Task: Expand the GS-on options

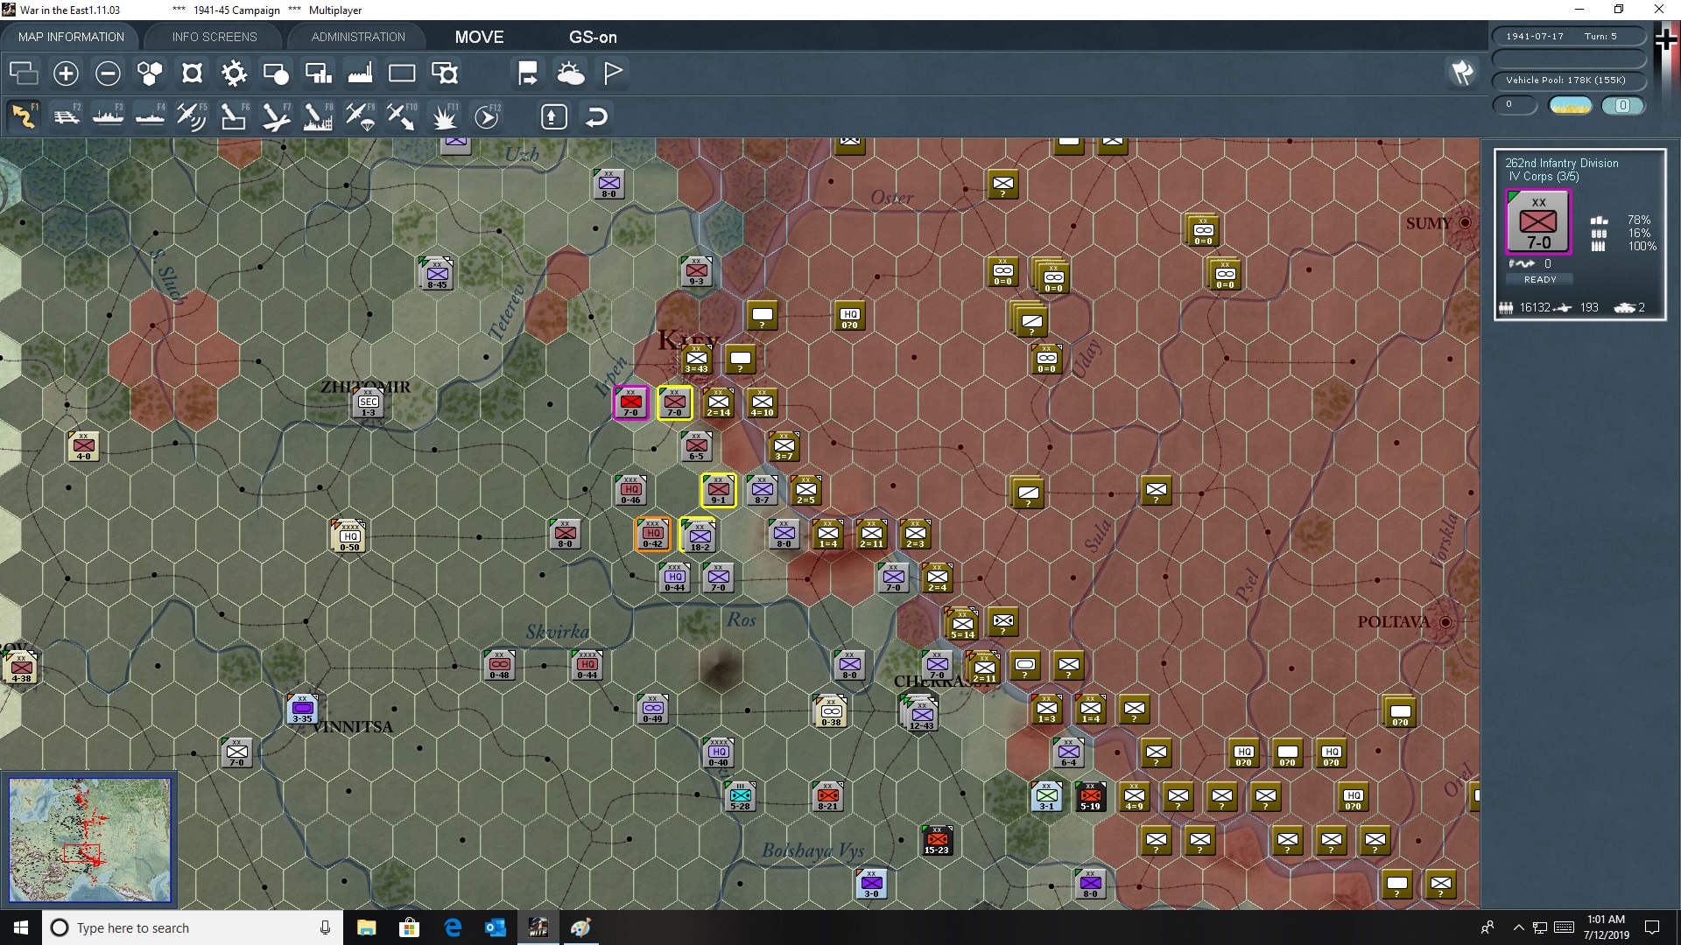Action: pyautogui.click(x=594, y=37)
